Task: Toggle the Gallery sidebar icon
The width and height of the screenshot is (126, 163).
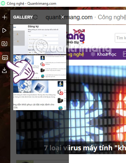Action: click(x=5, y=58)
